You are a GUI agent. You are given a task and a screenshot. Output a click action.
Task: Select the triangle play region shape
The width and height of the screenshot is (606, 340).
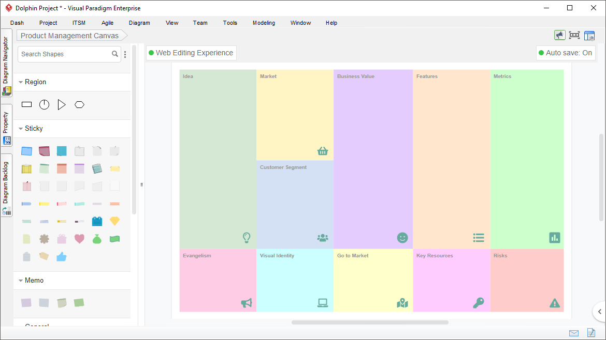point(62,104)
